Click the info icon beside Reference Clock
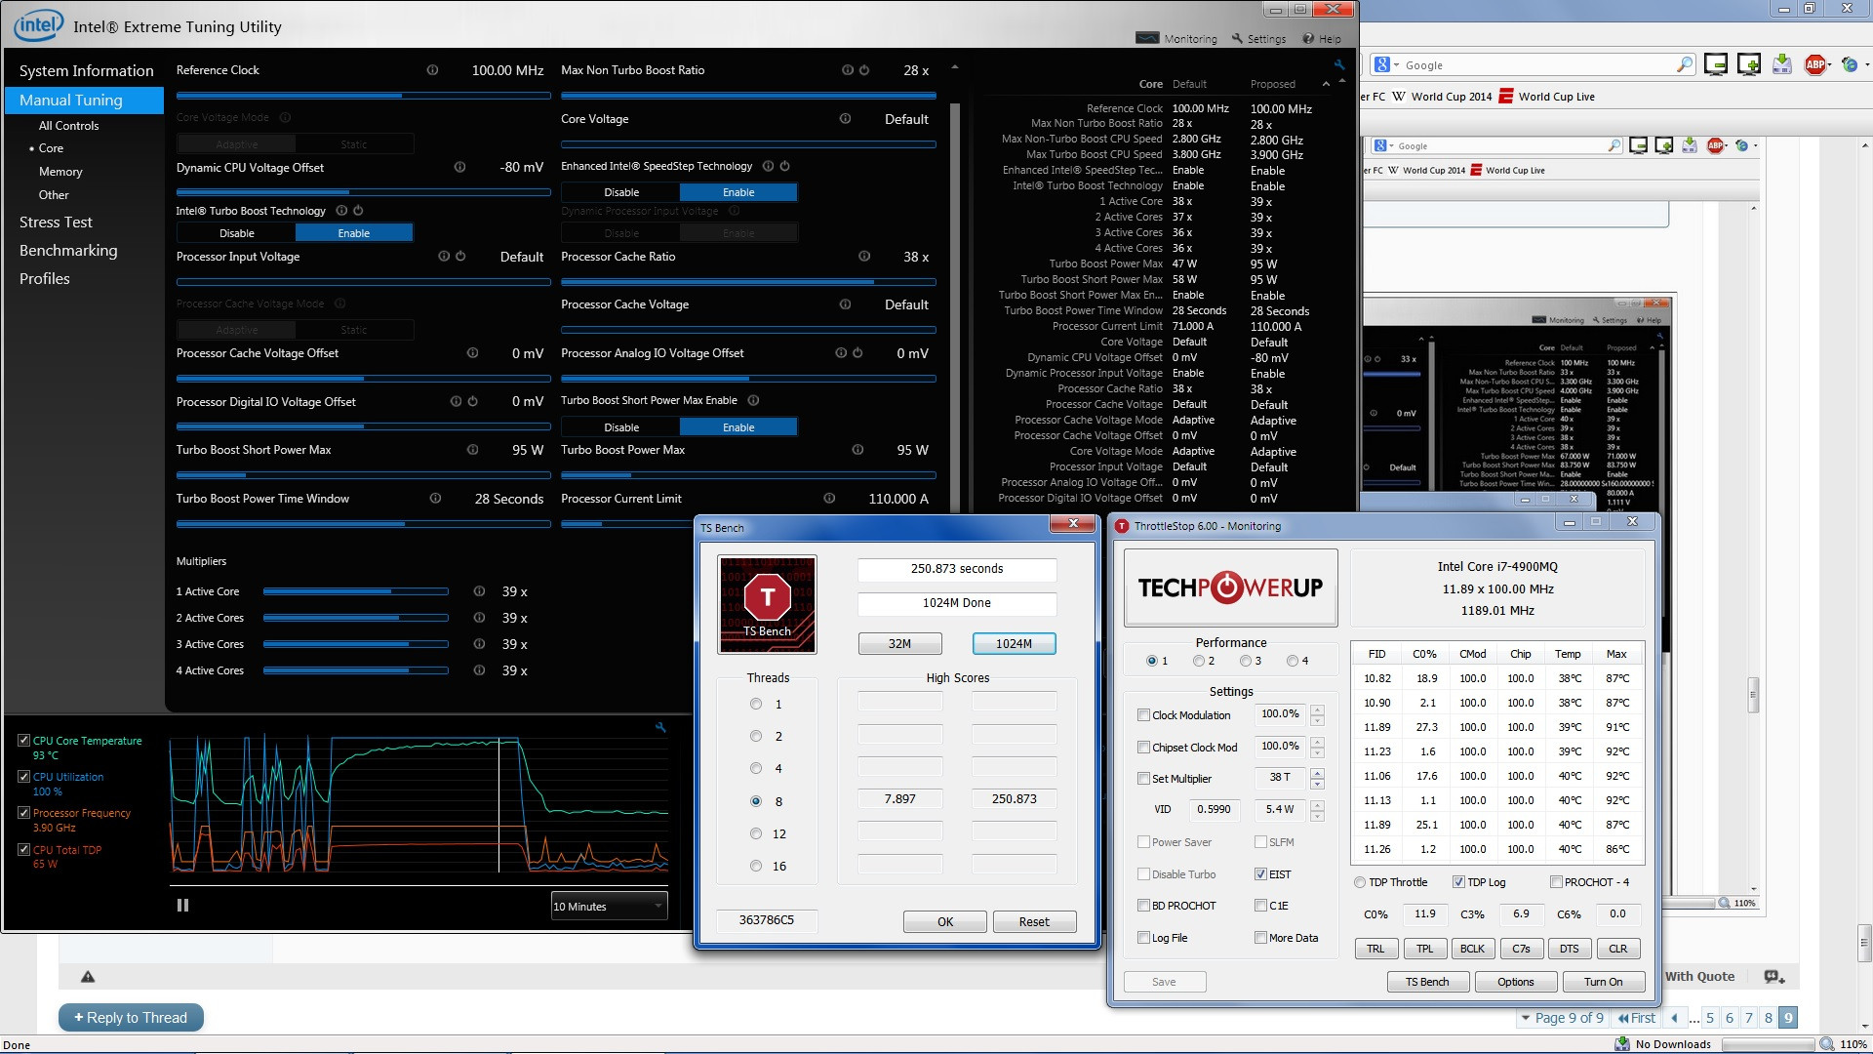 coord(432,70)
